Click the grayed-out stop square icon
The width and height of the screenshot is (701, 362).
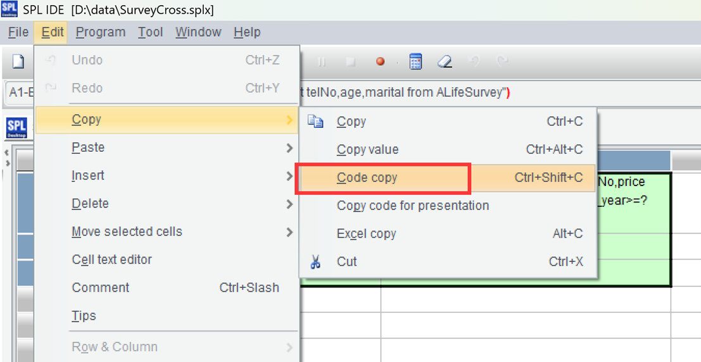(350, 61)
